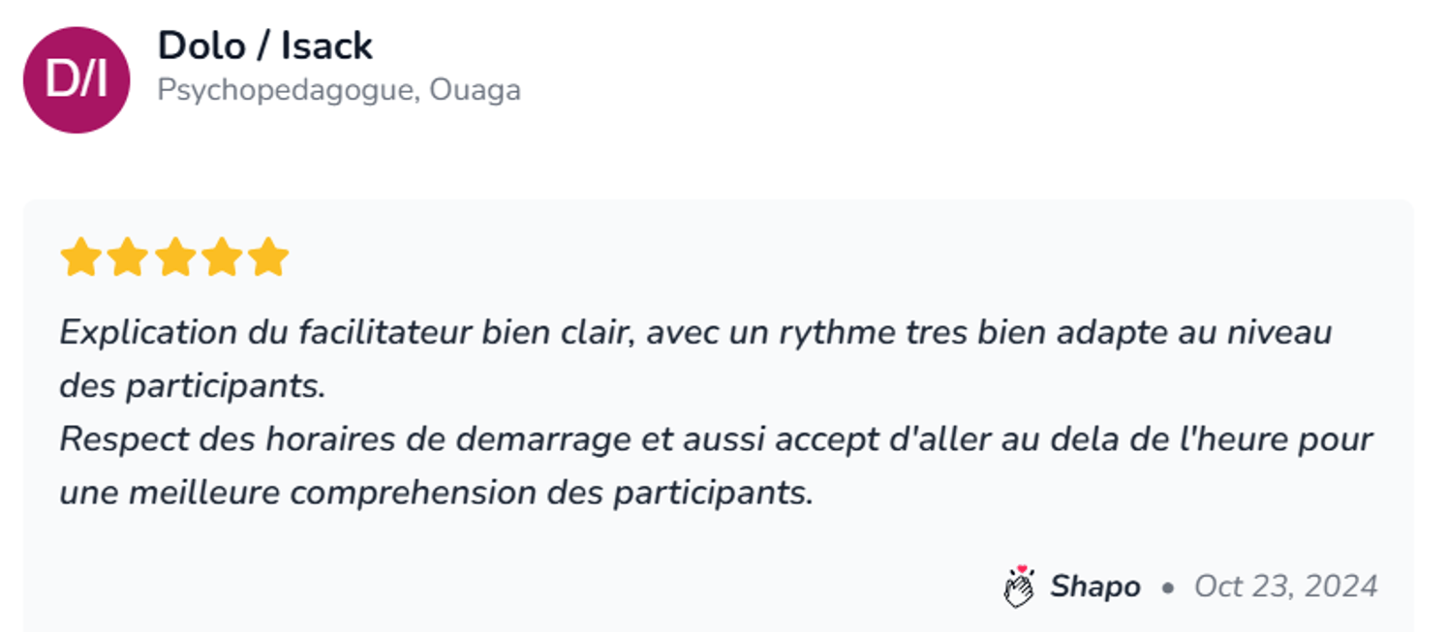The image size is (1448, 632).
Task: Click the fifth rating star
Action: (x=268, y=258)
